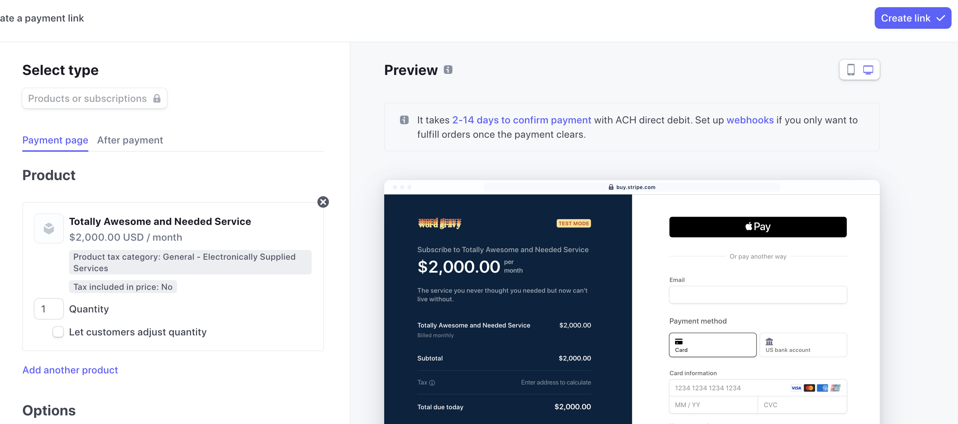Image resolution: width=958 pixels, height=424 pixels.
Task: Click 'Enter address to calculate' text
Action: point(555,382)
